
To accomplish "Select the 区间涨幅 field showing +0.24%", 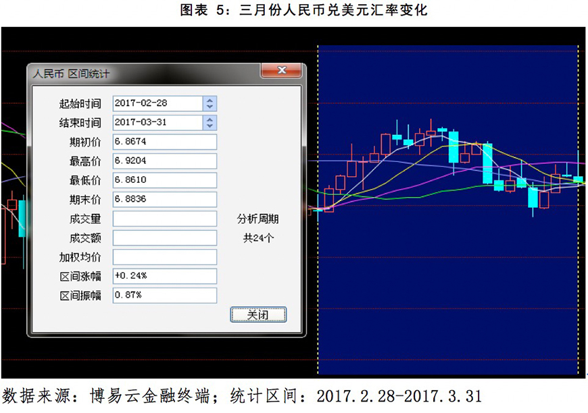I will coord(164,276).
